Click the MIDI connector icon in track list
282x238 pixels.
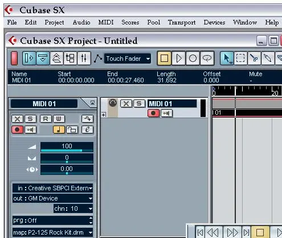click(x=113, y=103)
